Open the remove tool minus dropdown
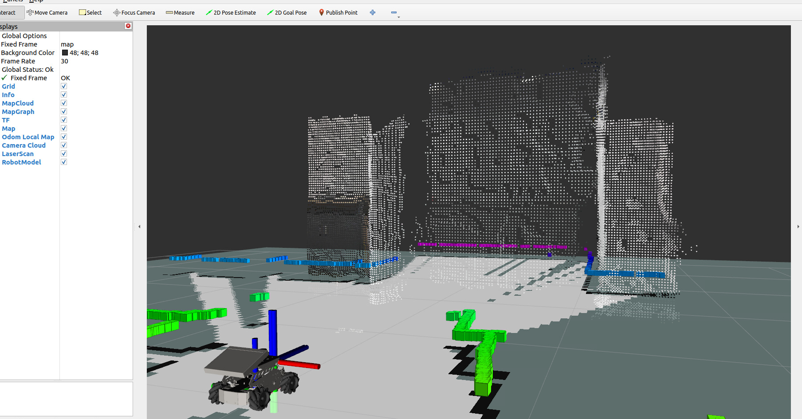This screenshot has width=802, height=419. (395, 13)
